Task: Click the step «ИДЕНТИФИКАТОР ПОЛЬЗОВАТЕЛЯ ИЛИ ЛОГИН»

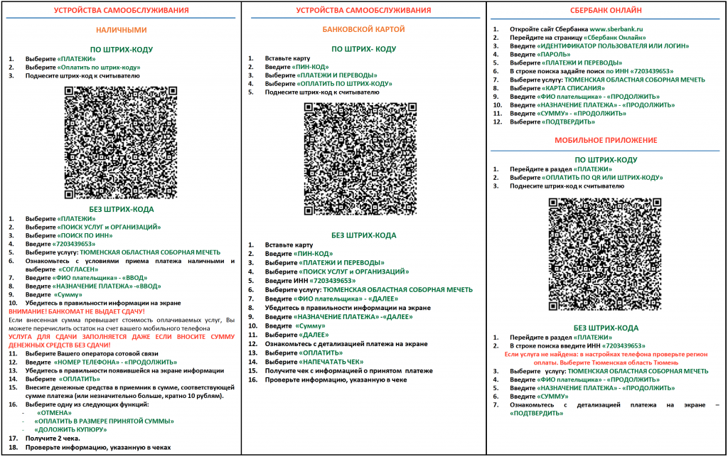Action: coord(599,46)
